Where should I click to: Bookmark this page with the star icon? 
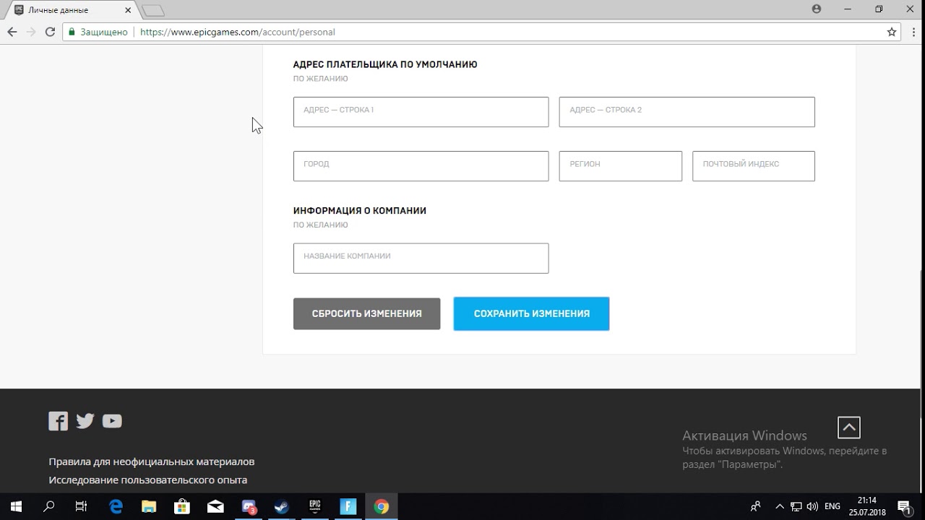892,32
